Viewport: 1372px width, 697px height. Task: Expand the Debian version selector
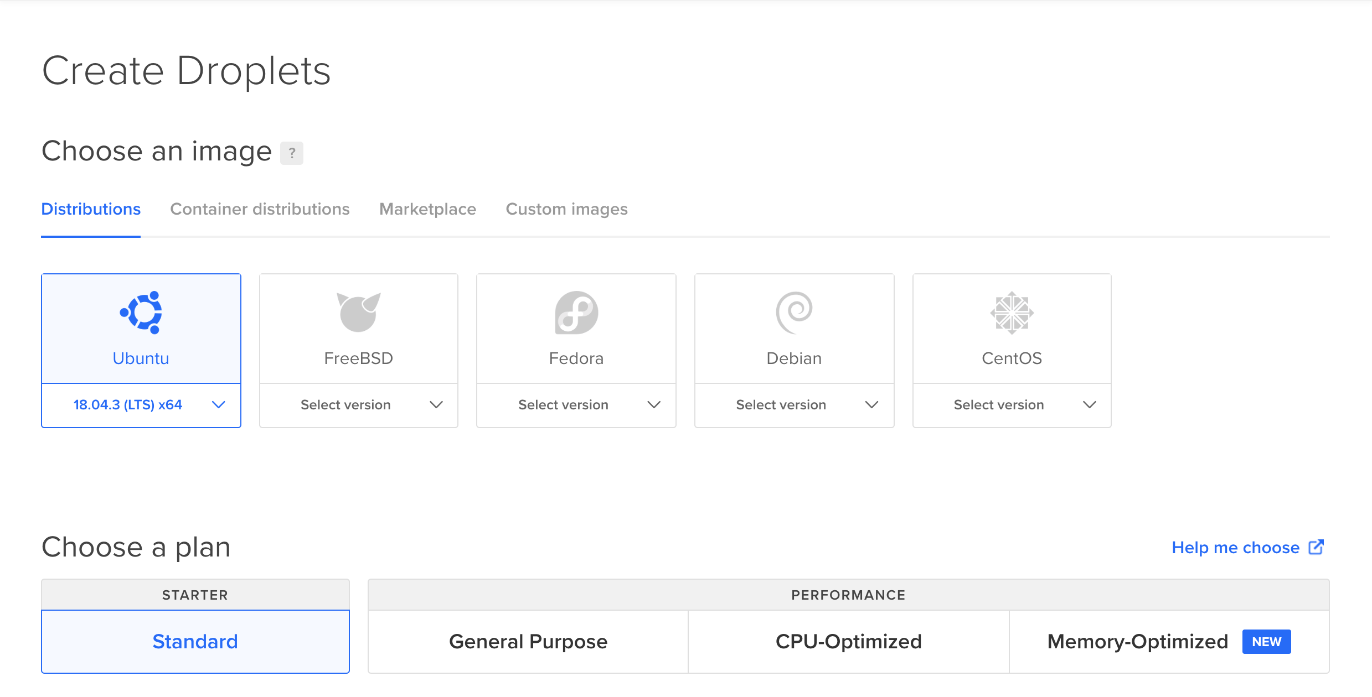point(794,405)
